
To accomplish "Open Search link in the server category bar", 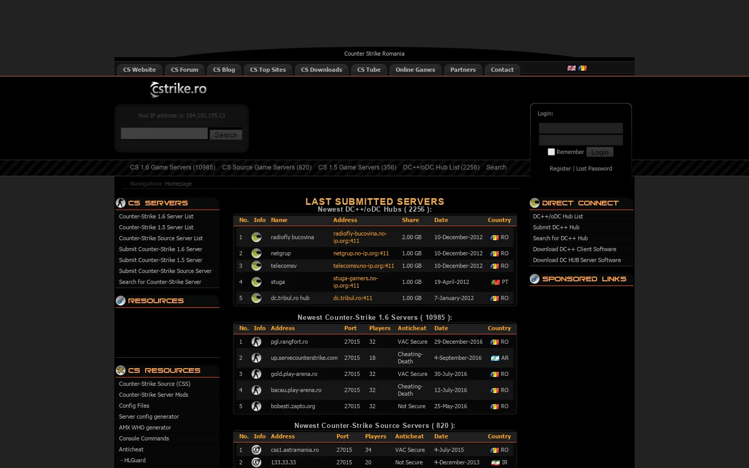I will [x=496, y=167].
